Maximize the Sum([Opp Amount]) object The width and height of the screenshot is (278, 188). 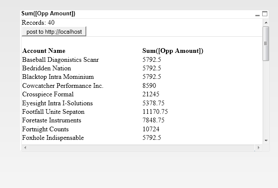(x=265, y=14)
